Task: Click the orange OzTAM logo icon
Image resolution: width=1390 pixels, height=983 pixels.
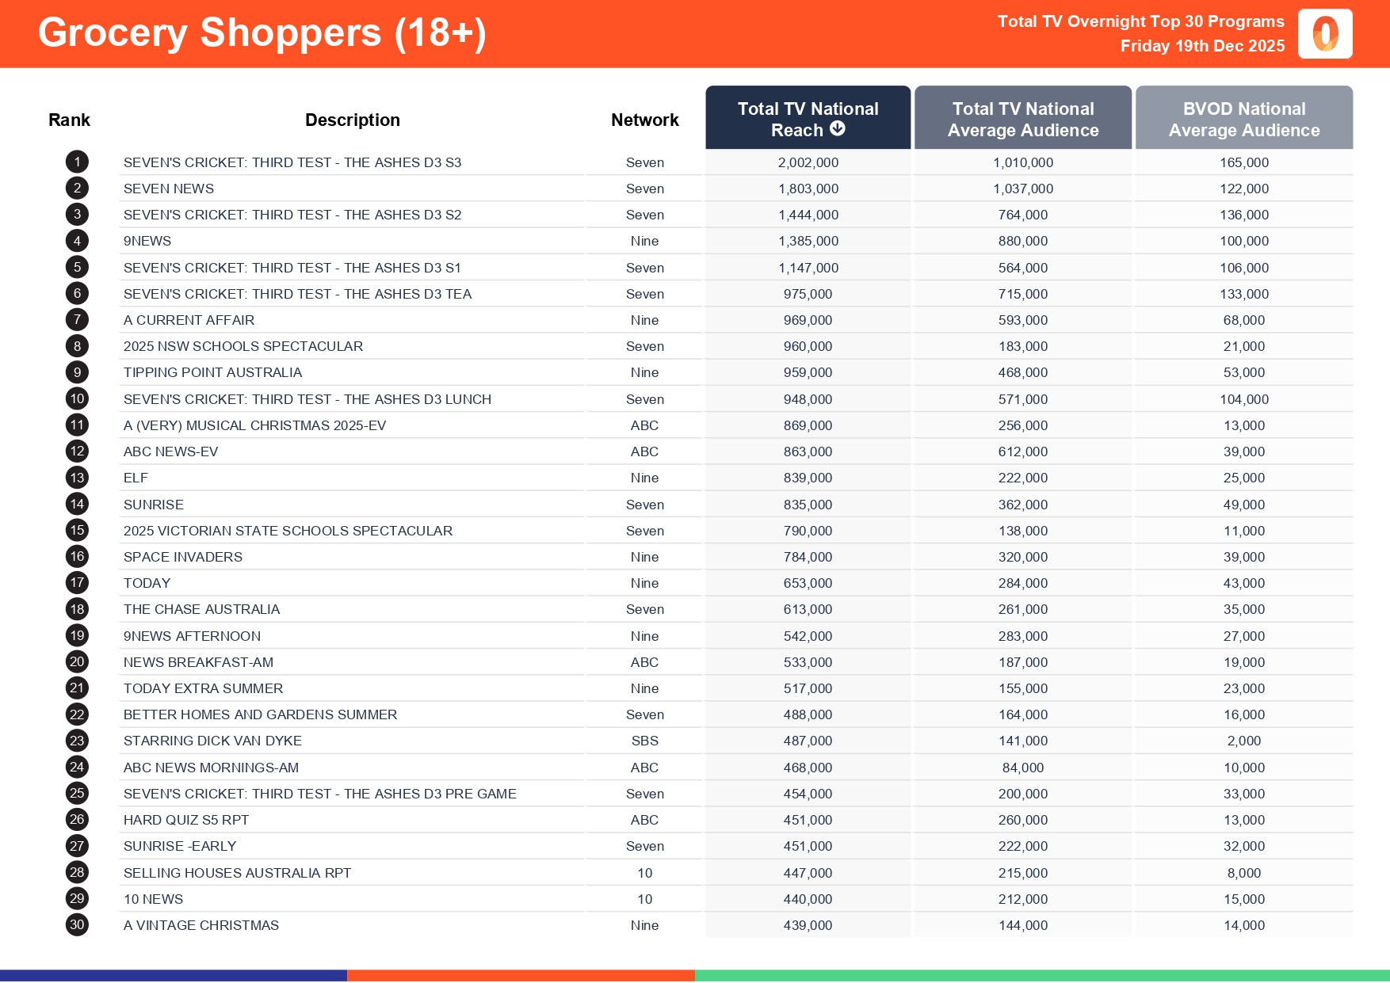Action: pos(1324,34)
